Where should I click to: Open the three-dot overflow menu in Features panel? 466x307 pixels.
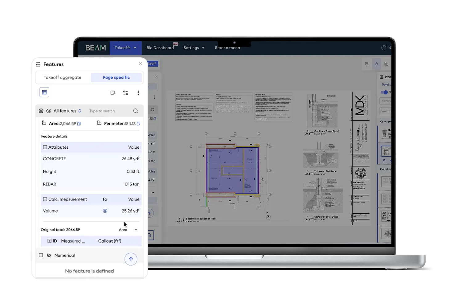pyautogui.click(x=138, y=92)
